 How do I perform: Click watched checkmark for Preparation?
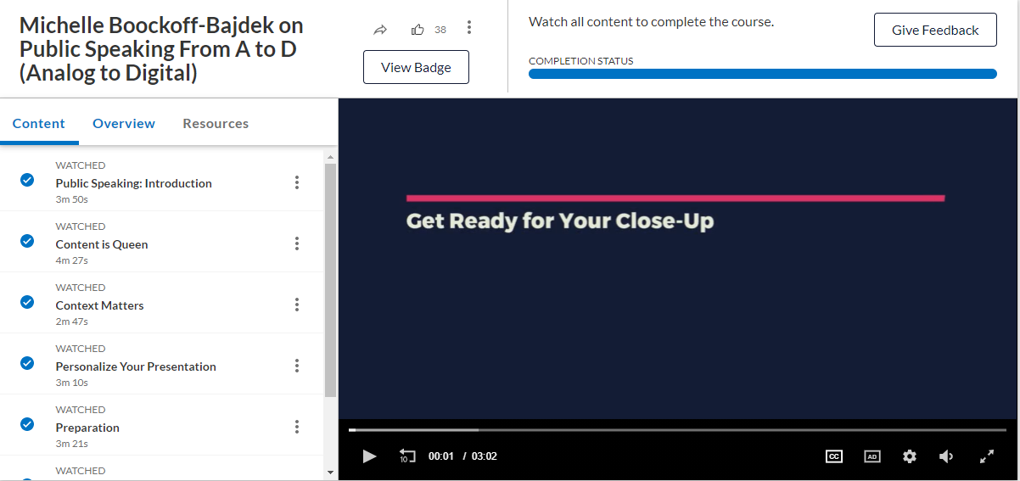click(27, 424)
